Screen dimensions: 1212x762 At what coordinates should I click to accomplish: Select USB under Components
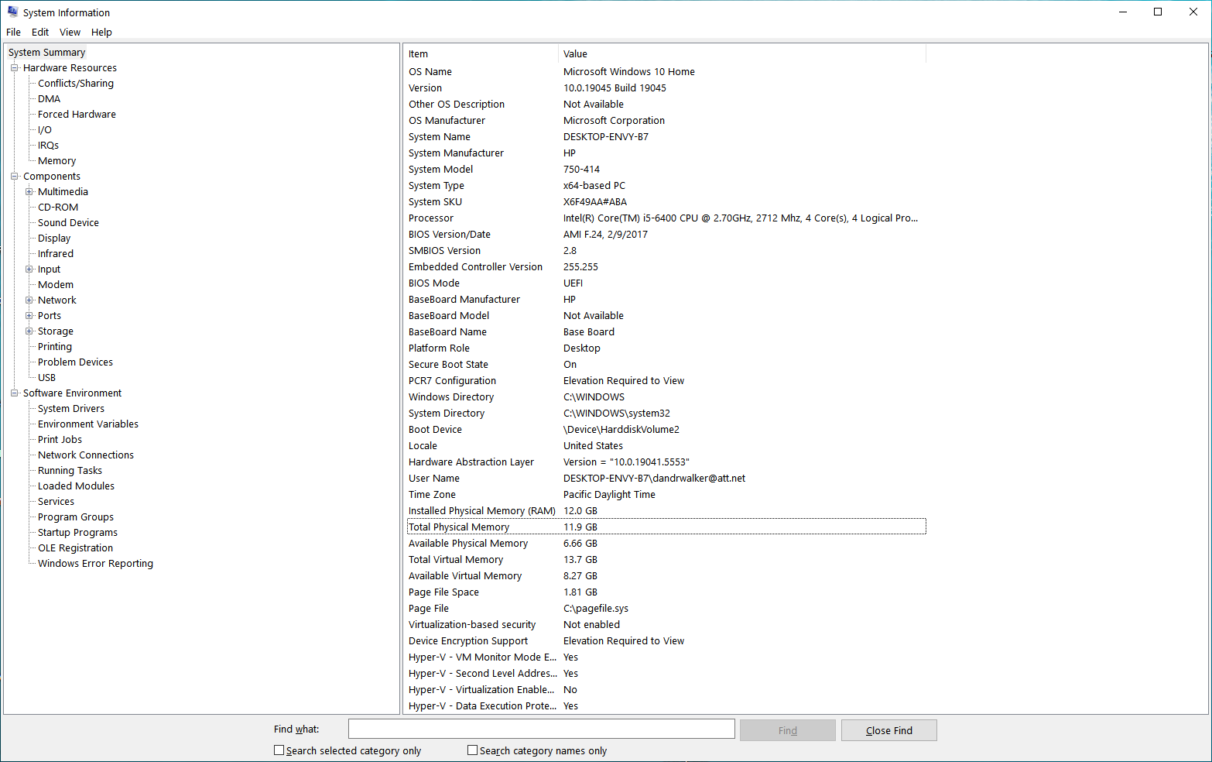pyautogui.click(x=46, y=378)
